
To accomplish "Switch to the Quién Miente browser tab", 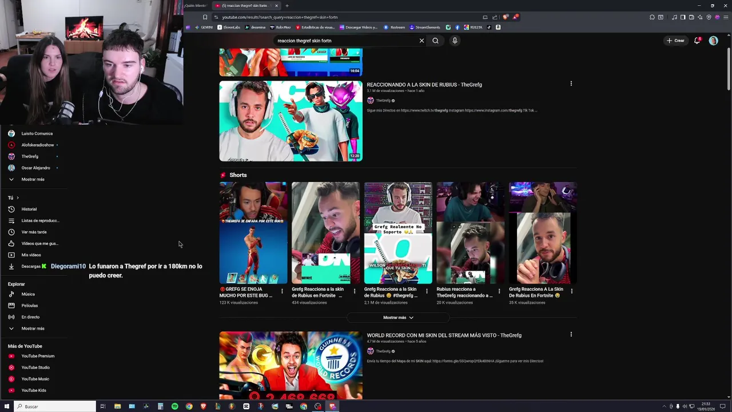I will [x=196, y=6].
